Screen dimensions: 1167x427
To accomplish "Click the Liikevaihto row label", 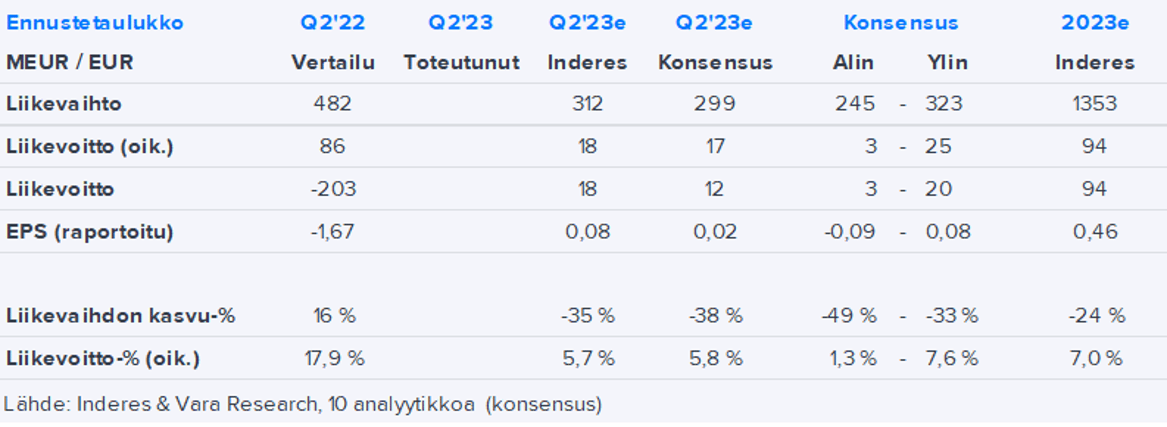I will tap(64, 104).
